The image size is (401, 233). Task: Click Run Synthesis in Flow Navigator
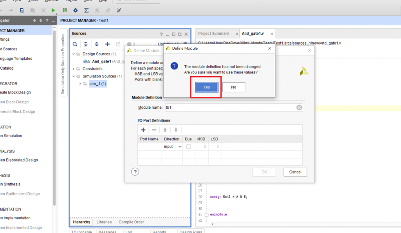pyautogui.click(x=10, y=184)
